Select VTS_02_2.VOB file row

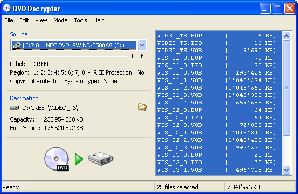pos(219,140)
